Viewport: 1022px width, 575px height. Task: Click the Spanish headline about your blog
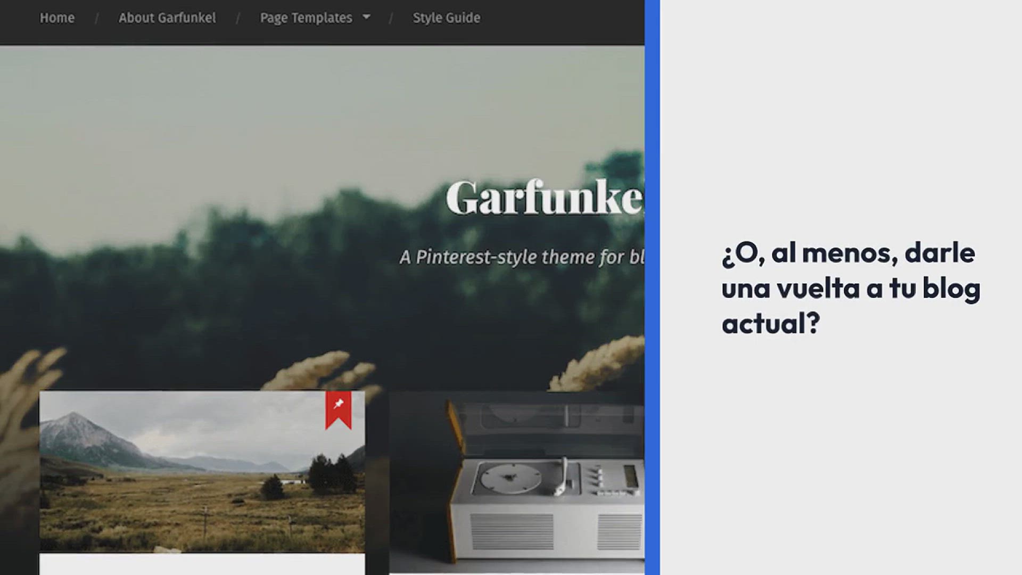point(850,288)
